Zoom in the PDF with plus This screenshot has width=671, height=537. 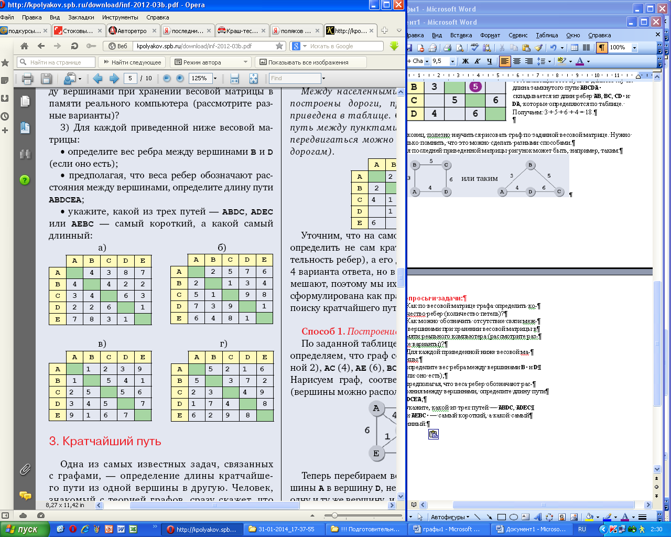tap(180, 78)
